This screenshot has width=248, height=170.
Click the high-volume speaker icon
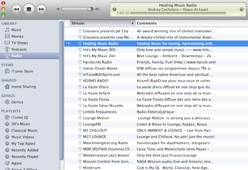pyautogui.click(x=97, y=10)
